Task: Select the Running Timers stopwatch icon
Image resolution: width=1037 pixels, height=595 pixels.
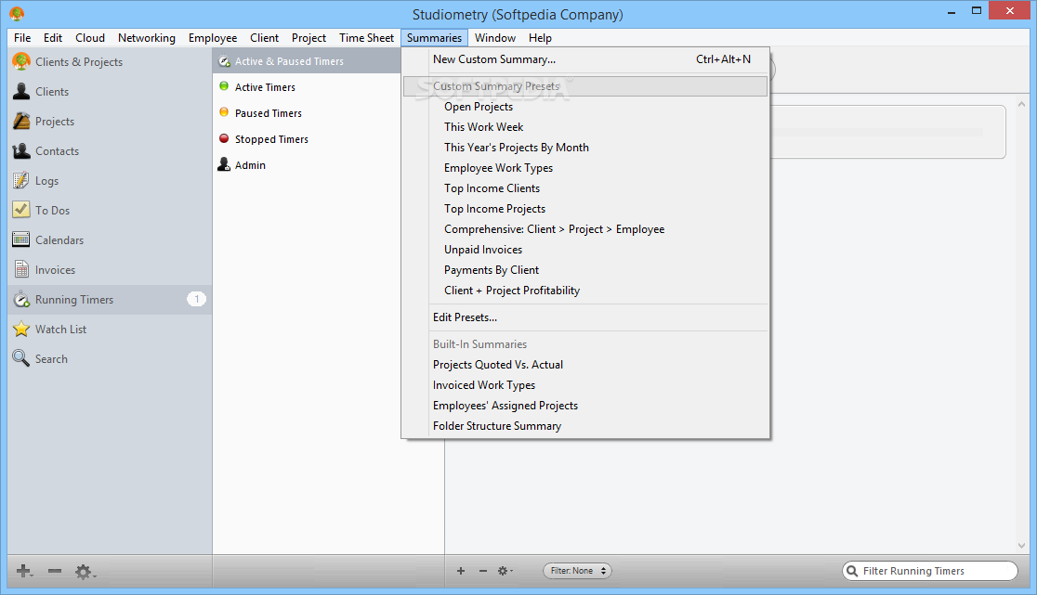Action: click(x=21, y=299)
